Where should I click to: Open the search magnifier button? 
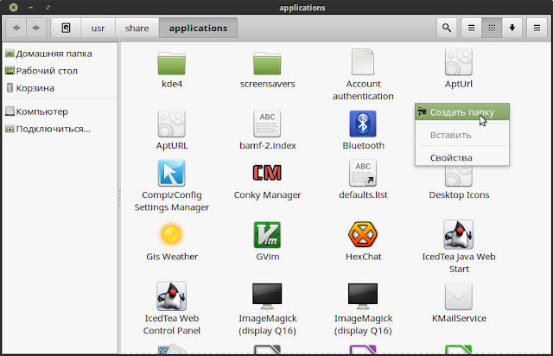coord(447,28)
